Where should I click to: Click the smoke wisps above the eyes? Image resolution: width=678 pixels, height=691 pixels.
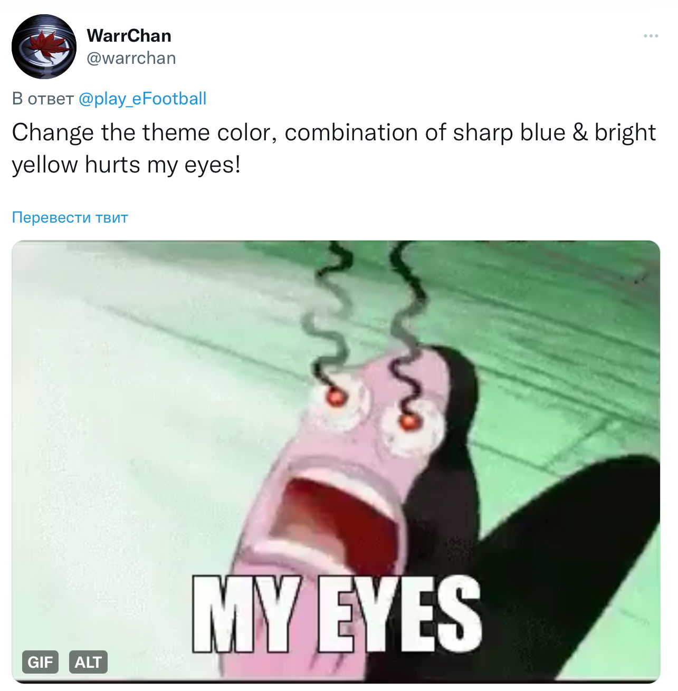tap(364, 316)
